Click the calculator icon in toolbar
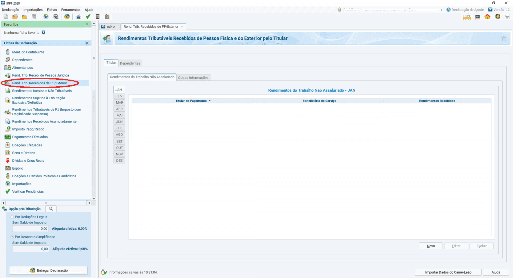This screenshot has width=513, height=278. pos(98,17)
